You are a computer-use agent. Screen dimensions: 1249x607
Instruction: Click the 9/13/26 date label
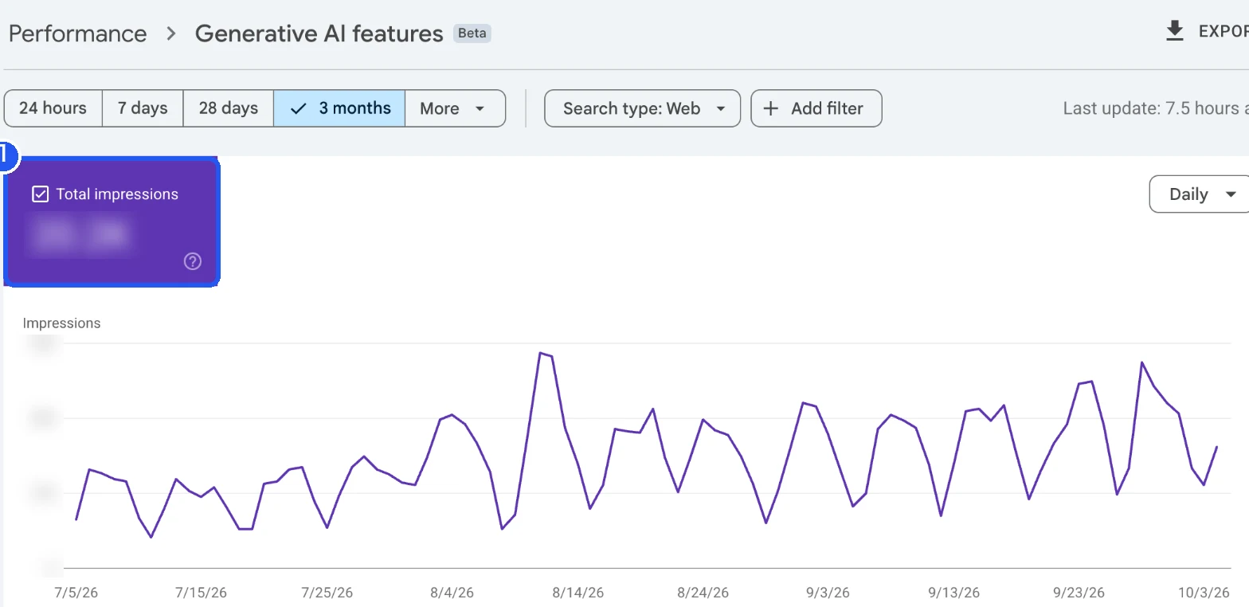953,593
